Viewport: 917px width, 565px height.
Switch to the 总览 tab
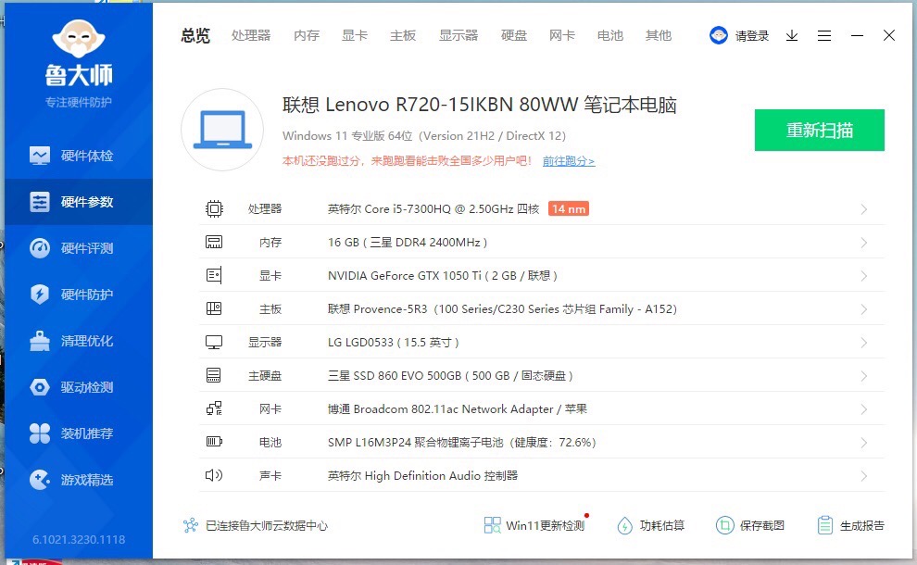click(195, 36)
